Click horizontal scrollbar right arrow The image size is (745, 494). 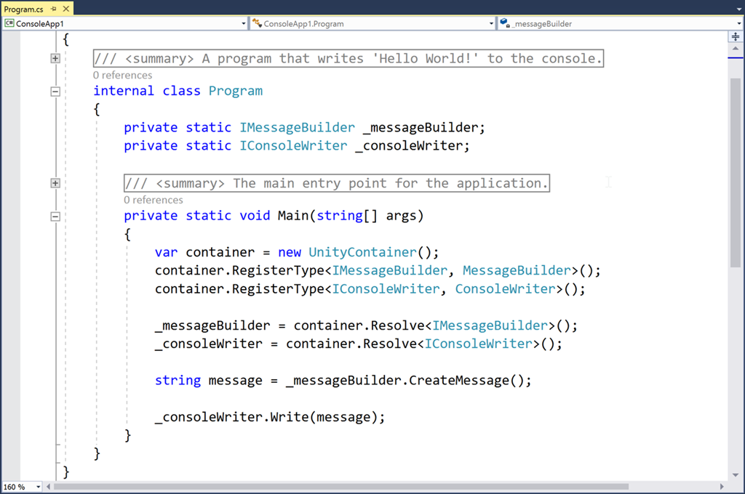(722, 486)
